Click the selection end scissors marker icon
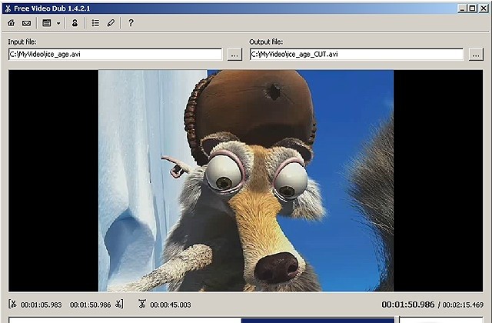The width and height of the screenshot is (492, 323). coord(118,305)
